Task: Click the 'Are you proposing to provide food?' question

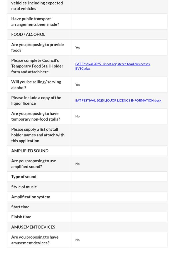Action: [37, 47]
